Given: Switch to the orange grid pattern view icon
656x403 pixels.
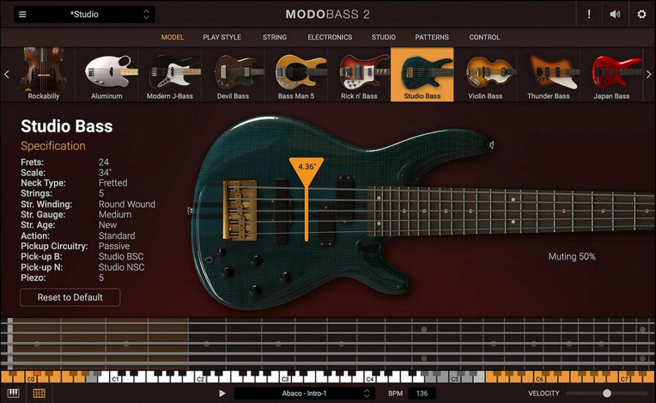Looking at the screenshot, I should click(x=39, y=393).
